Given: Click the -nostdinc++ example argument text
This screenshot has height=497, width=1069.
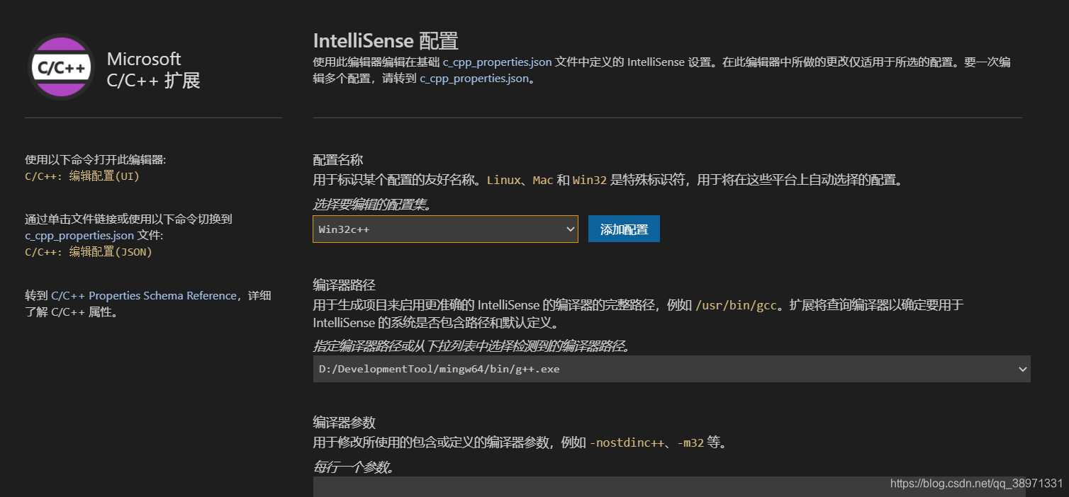Looking at the screenshot, I should pyautogui.click(x=627, y=443).
